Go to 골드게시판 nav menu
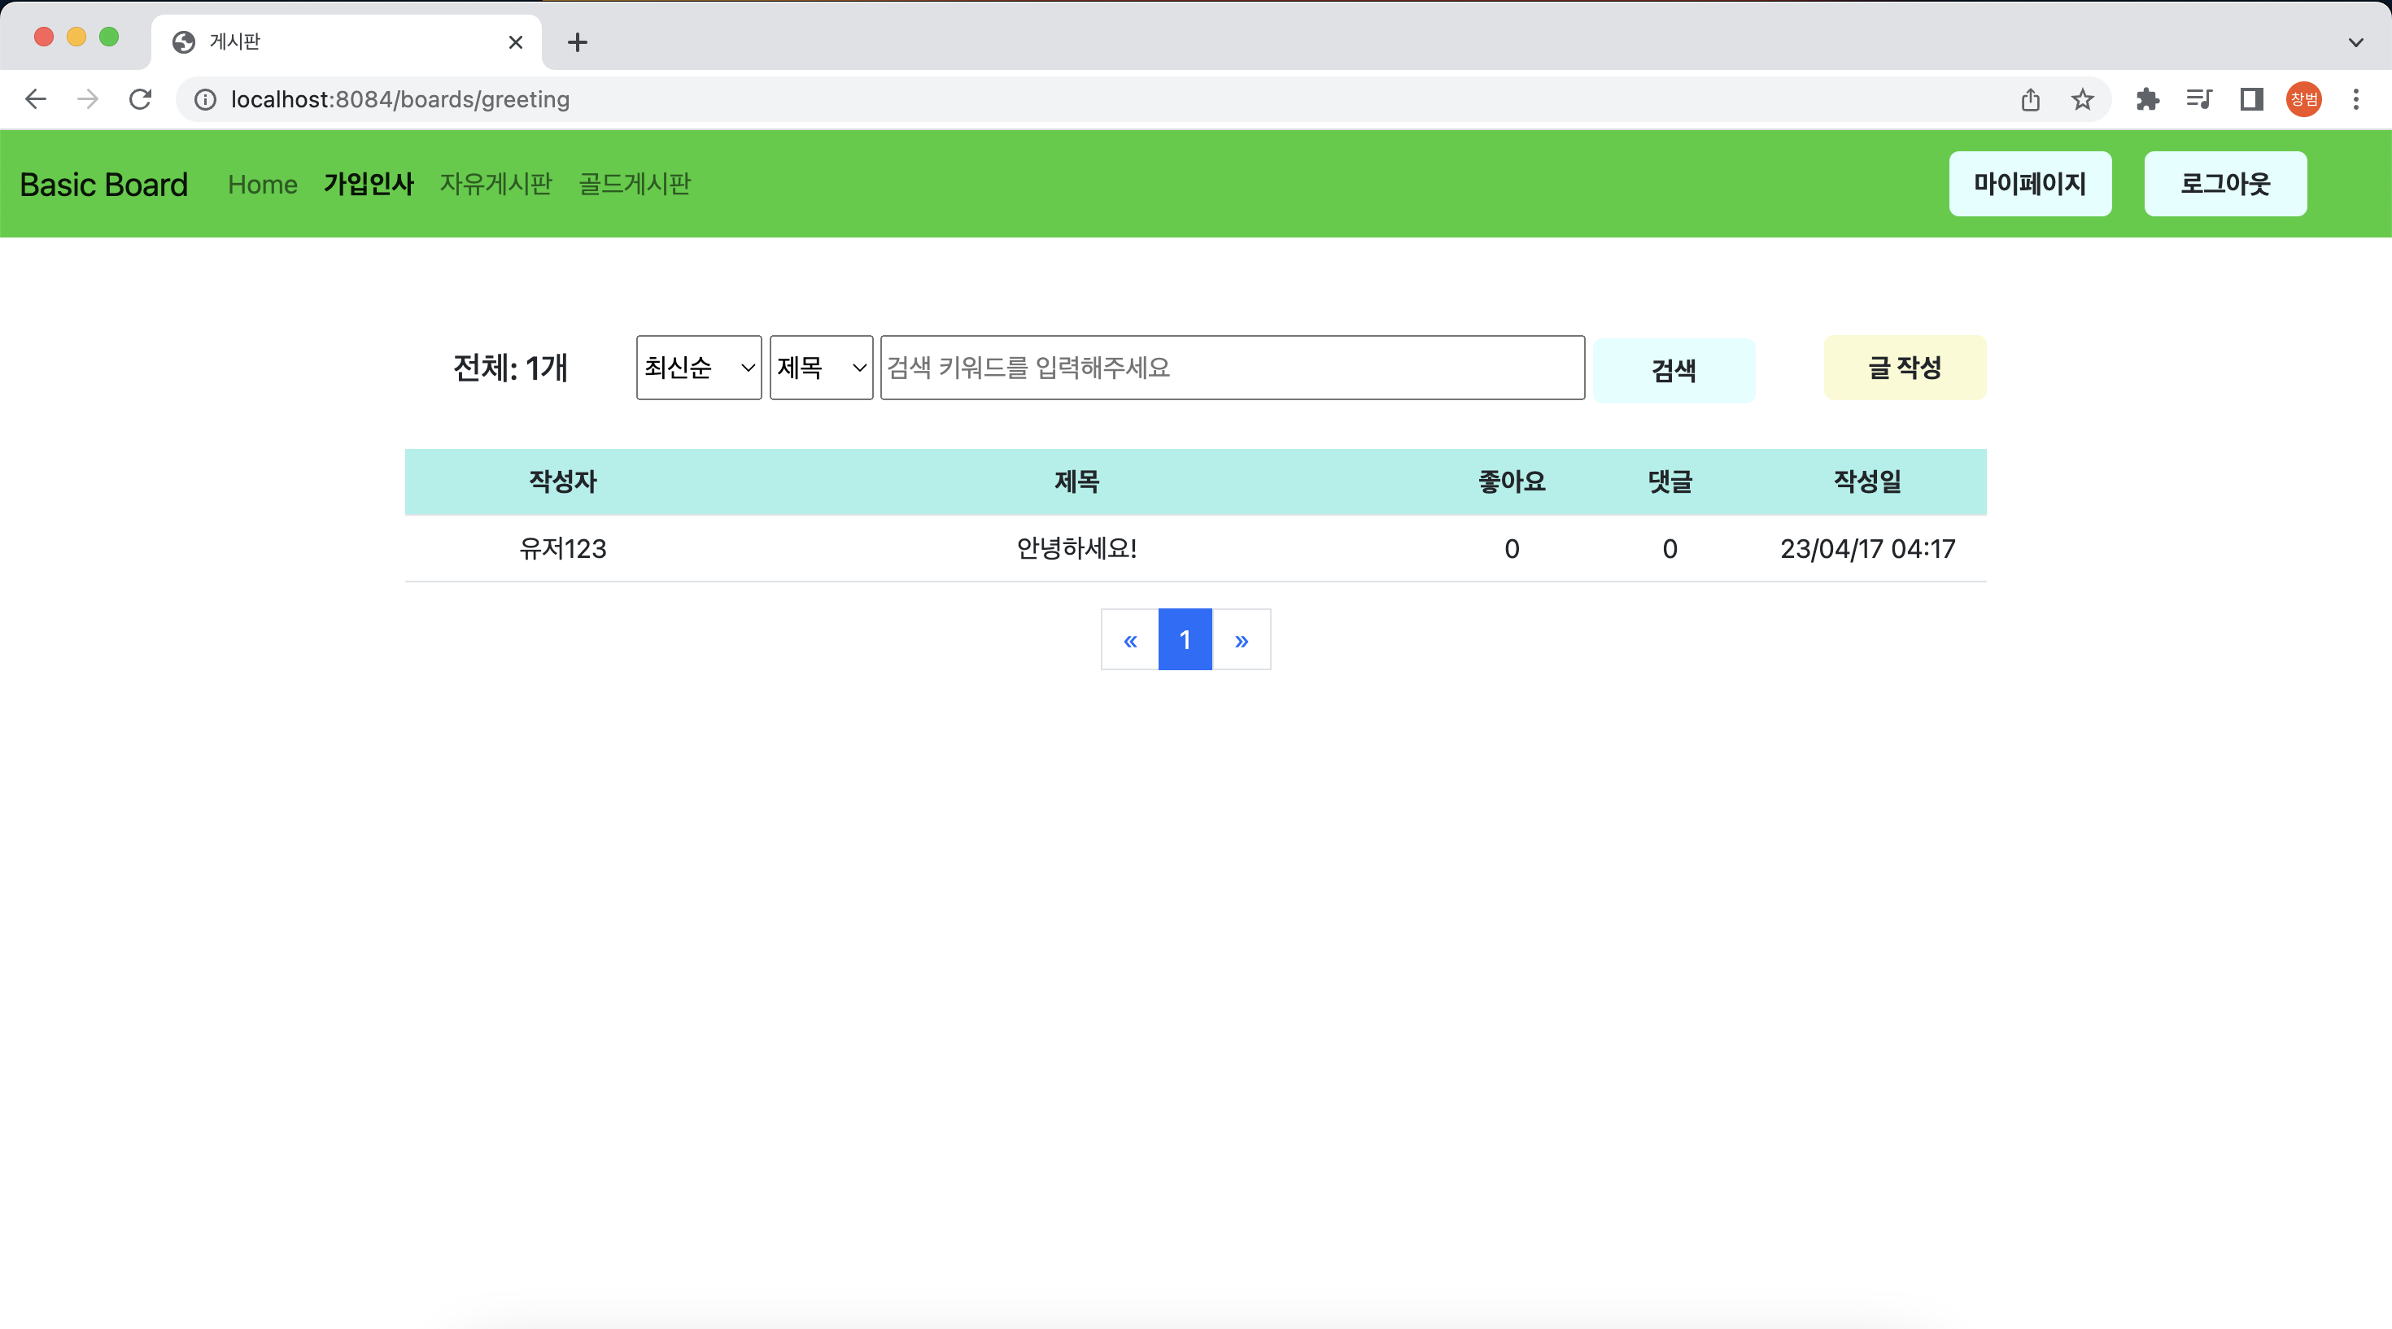The image size is (2392, 1329). pos(635,184)
